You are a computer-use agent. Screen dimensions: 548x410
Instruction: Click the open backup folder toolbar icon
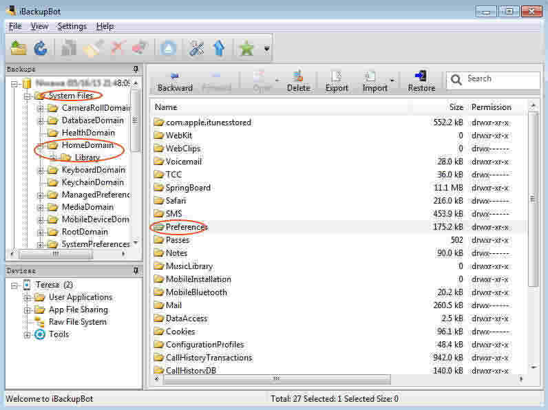tap(19, 48)
